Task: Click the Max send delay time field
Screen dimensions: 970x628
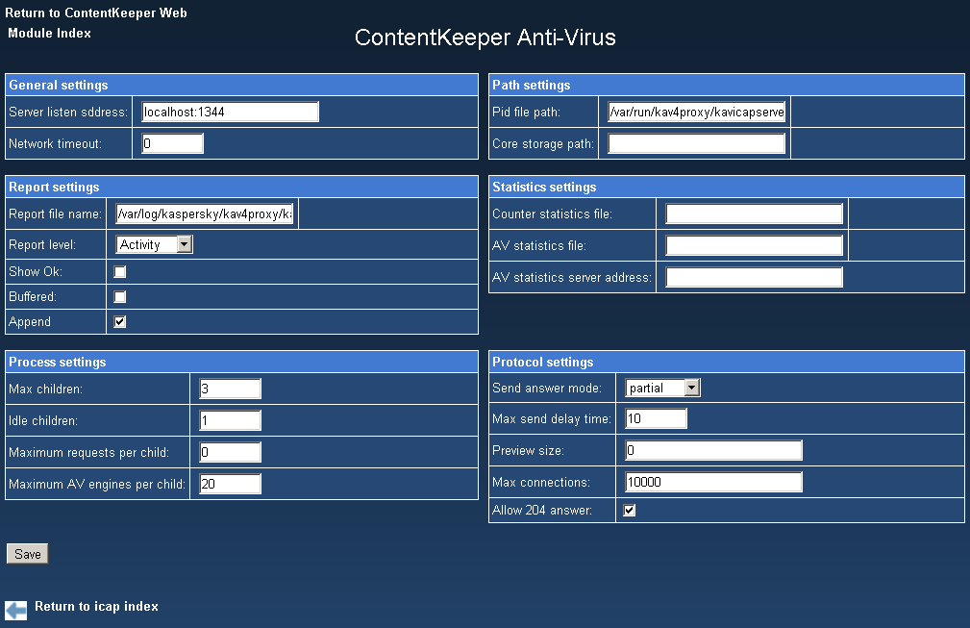Action: click(657, 419)
